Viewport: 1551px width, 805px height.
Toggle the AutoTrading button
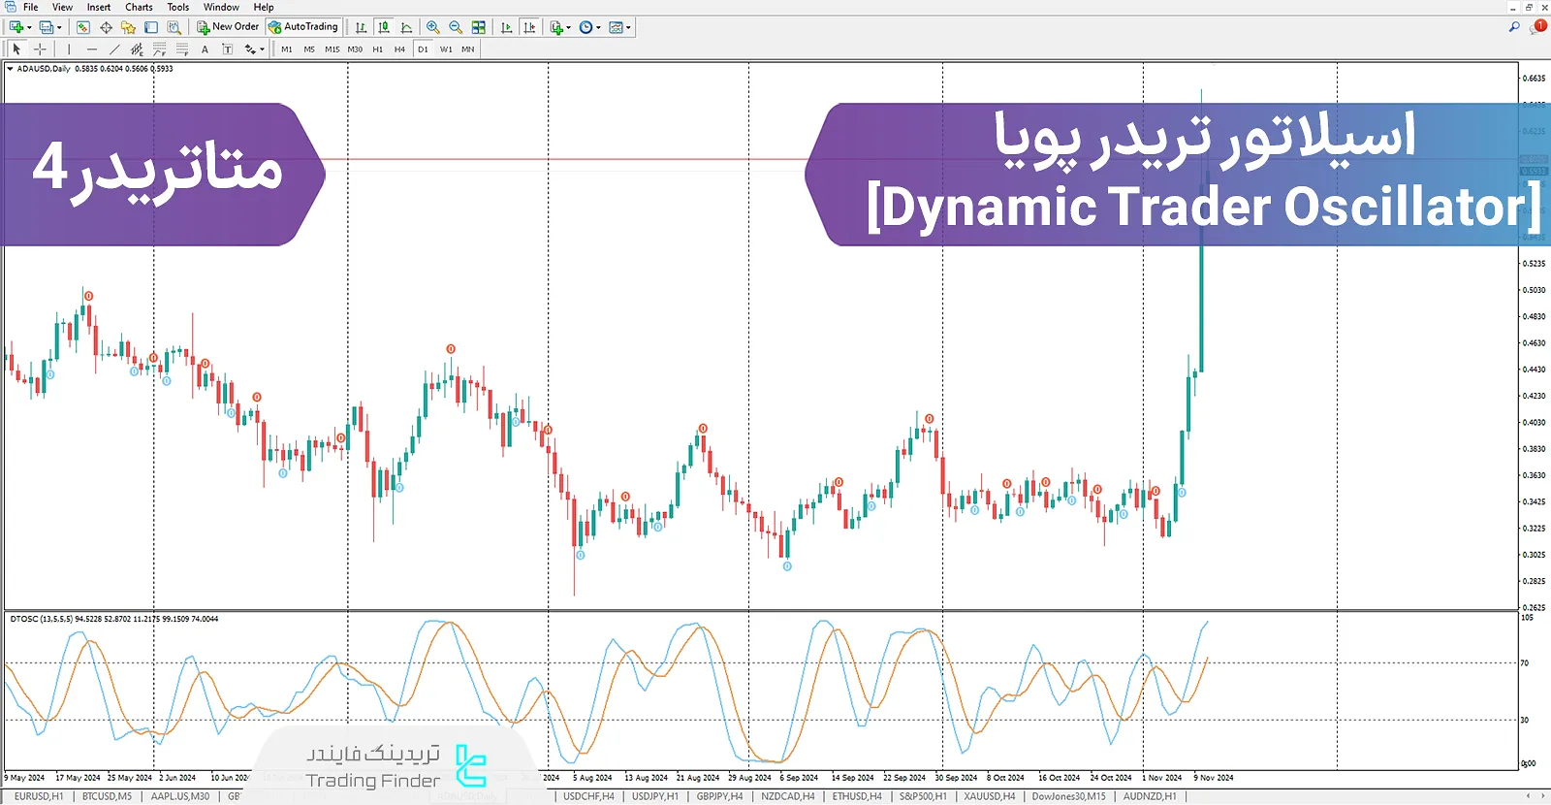point(303,27)
